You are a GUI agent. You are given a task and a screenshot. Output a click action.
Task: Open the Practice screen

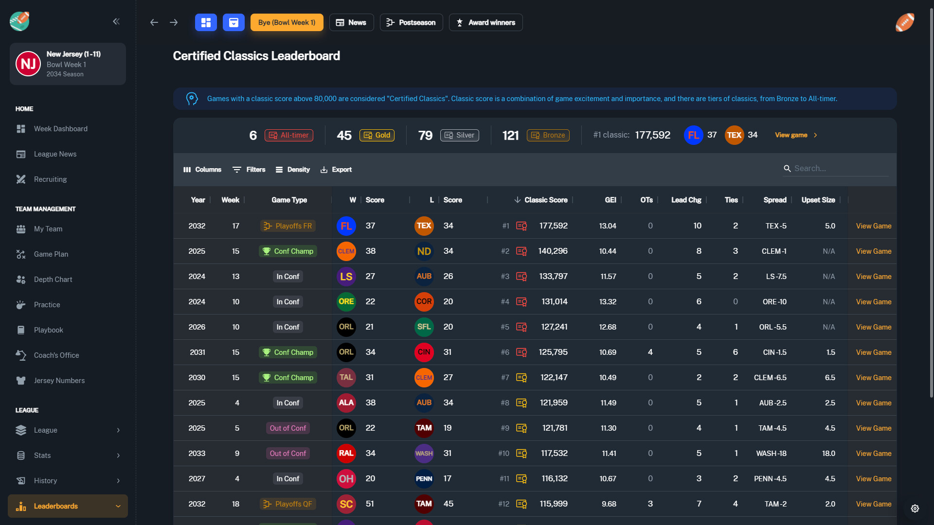pyautogui.click(x=46, y=304)
